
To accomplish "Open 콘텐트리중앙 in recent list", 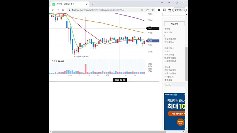I will (170, 70).
